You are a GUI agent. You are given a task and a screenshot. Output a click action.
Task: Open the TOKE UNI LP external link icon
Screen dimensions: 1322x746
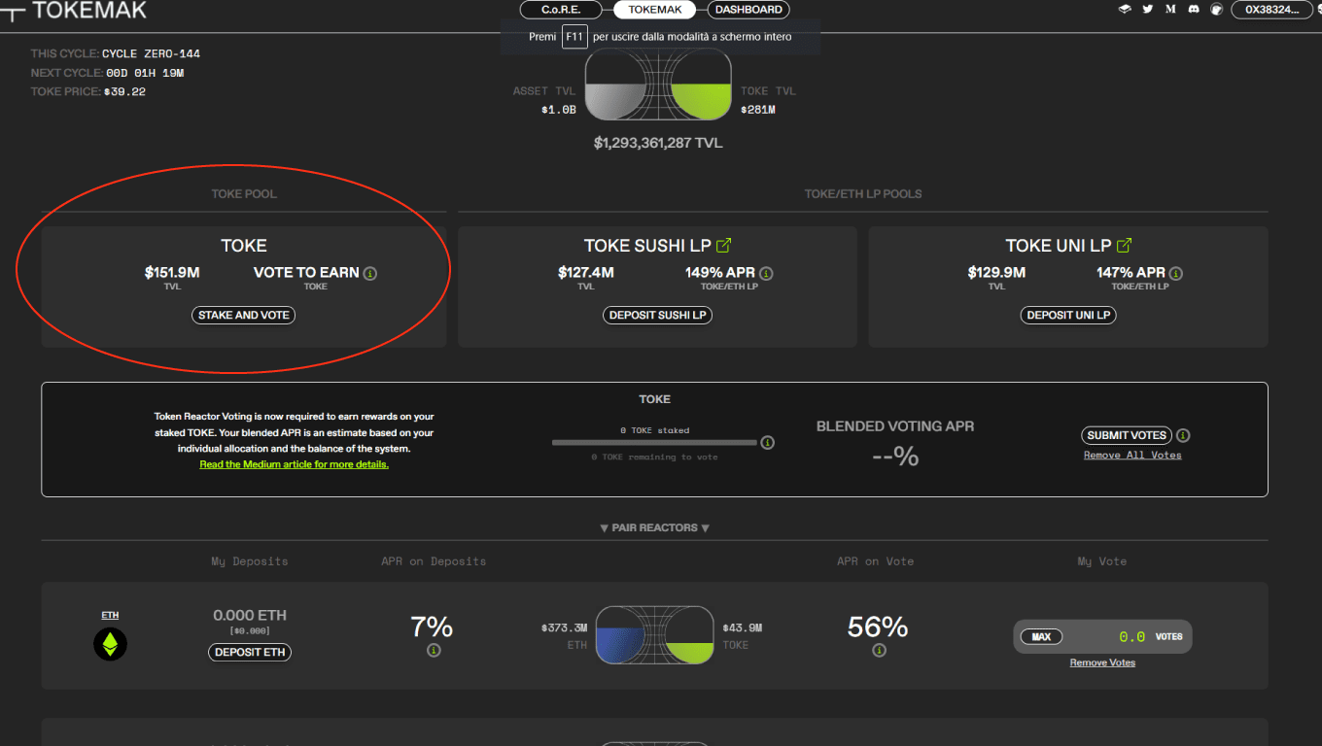(x=1125, y=246)
